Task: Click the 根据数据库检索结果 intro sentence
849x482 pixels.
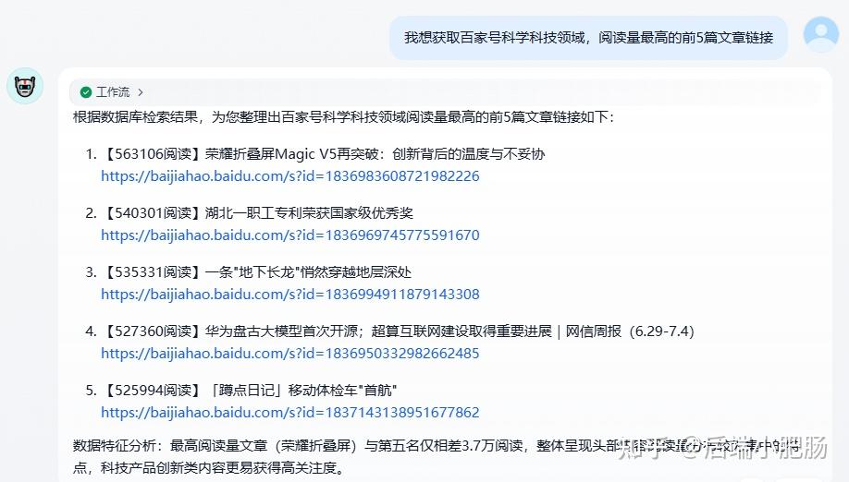Action: tap(342, 117)
